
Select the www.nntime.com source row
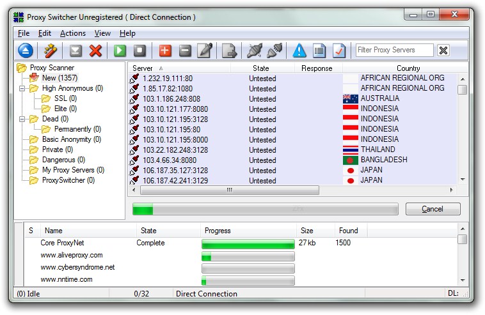(241, 279)
